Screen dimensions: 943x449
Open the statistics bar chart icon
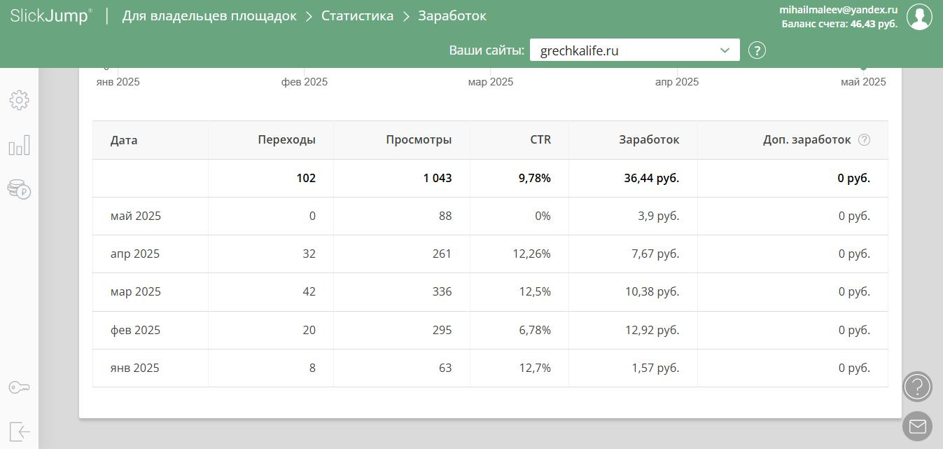tap(20, 146)
